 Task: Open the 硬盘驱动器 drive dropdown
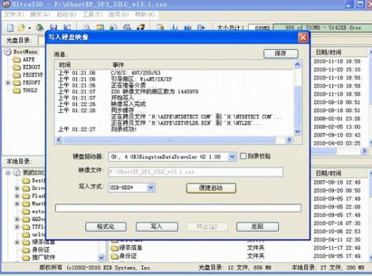coord(231,157)
